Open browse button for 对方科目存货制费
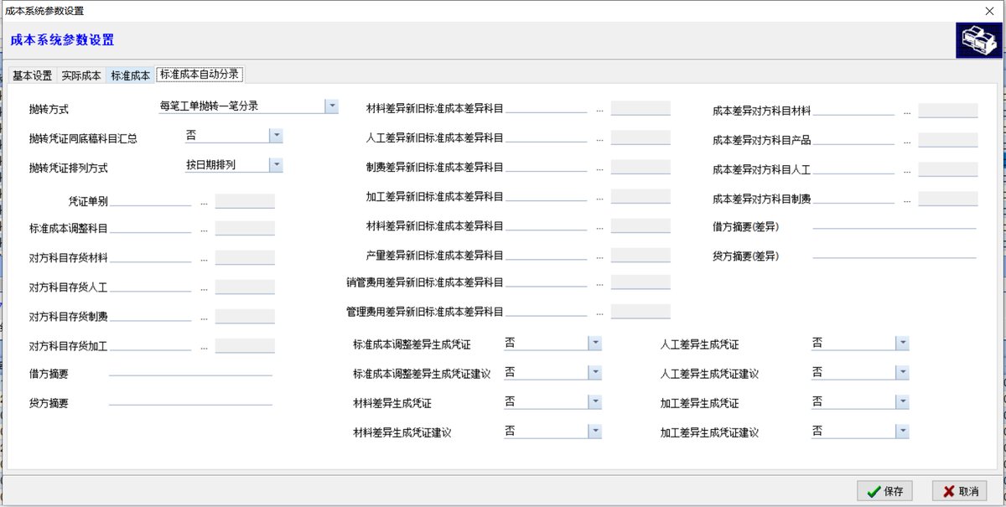Screen dimensions: 1006x507 [204, 318]
